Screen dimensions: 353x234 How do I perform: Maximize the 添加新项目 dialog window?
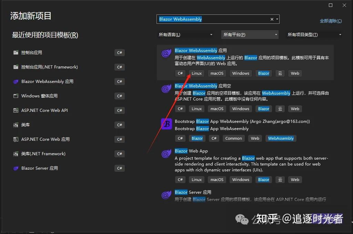(331, 5)
